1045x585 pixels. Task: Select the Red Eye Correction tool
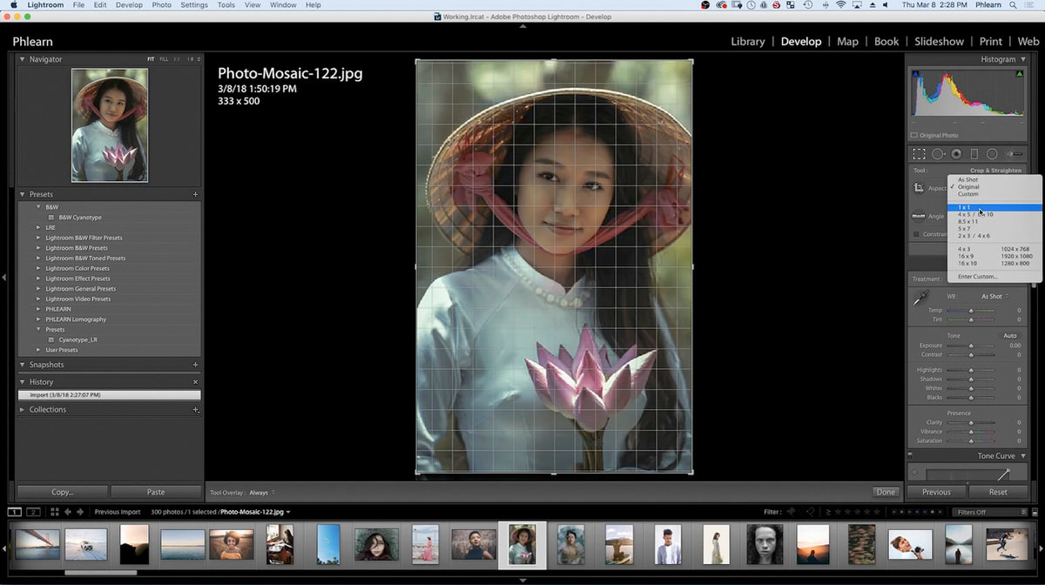click(956, 153)
